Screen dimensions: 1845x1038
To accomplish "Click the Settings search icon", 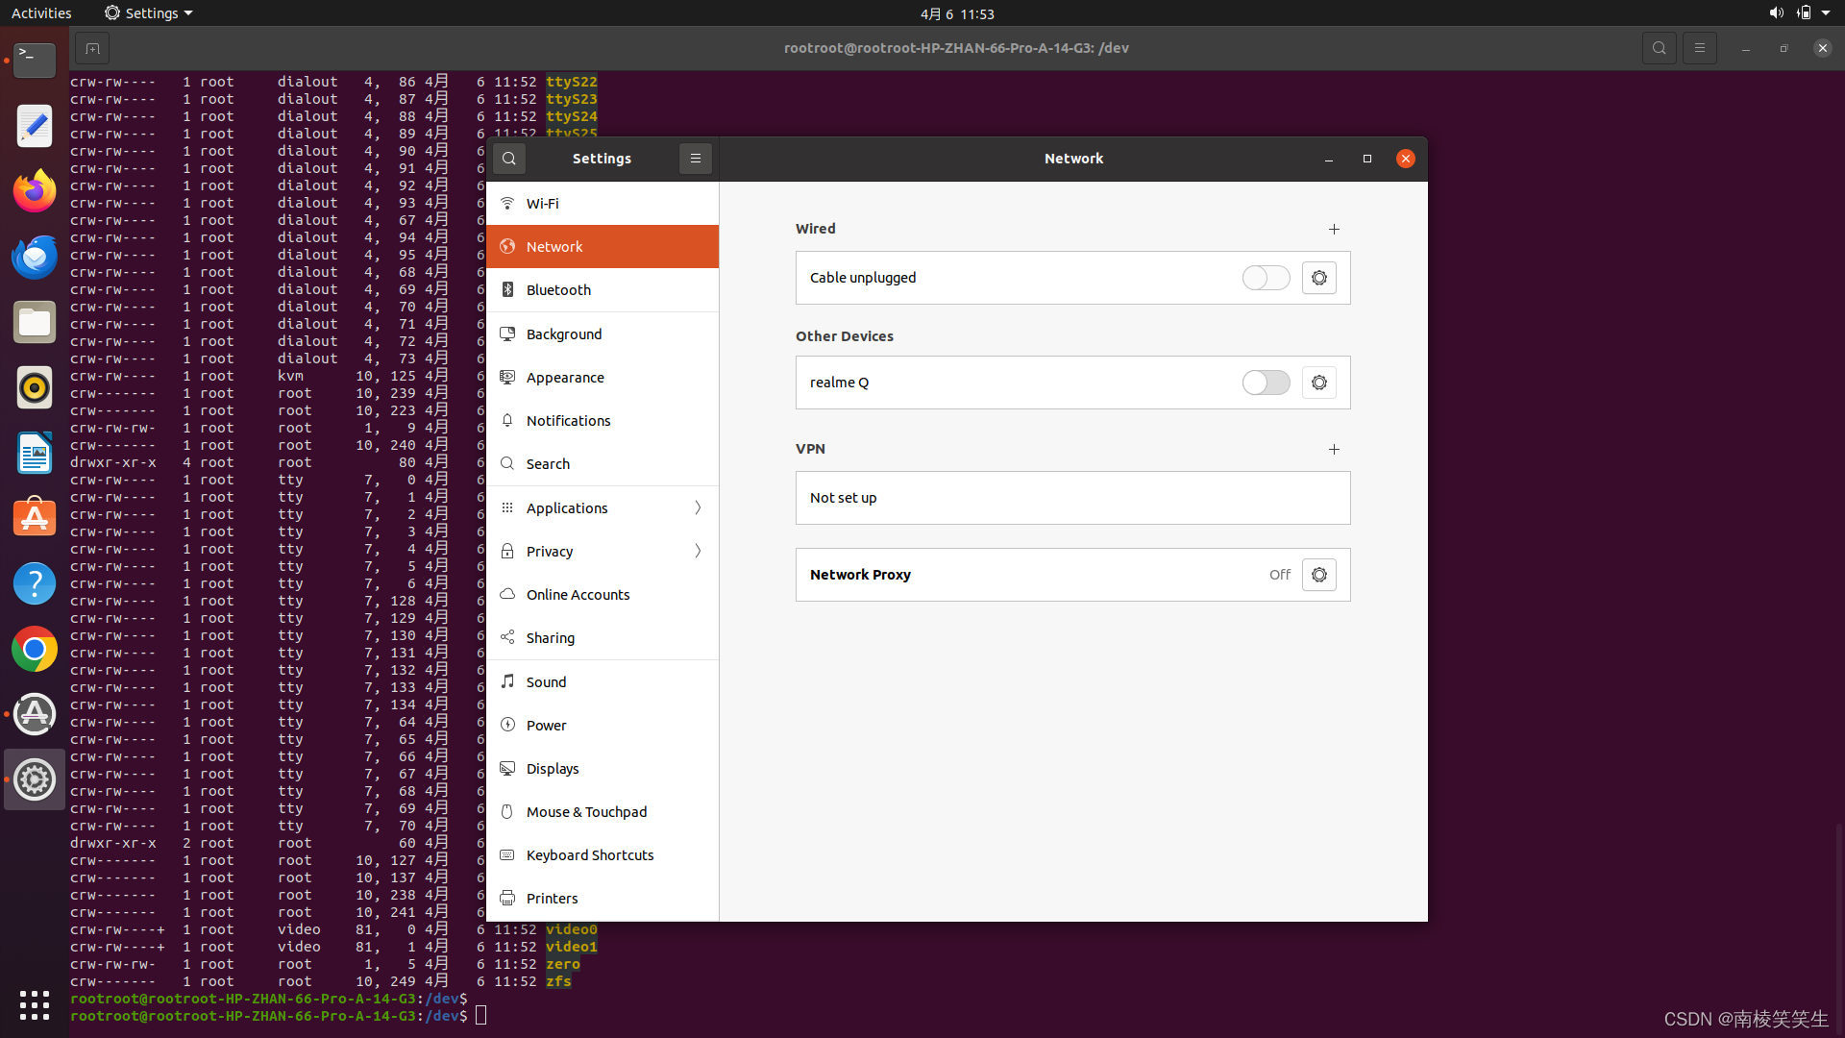I will point(509,159).
